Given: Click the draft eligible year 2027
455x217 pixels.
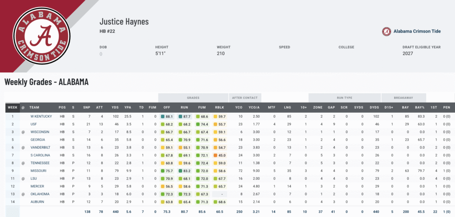Looking at the screenshot, I should [x=408, y=54].
